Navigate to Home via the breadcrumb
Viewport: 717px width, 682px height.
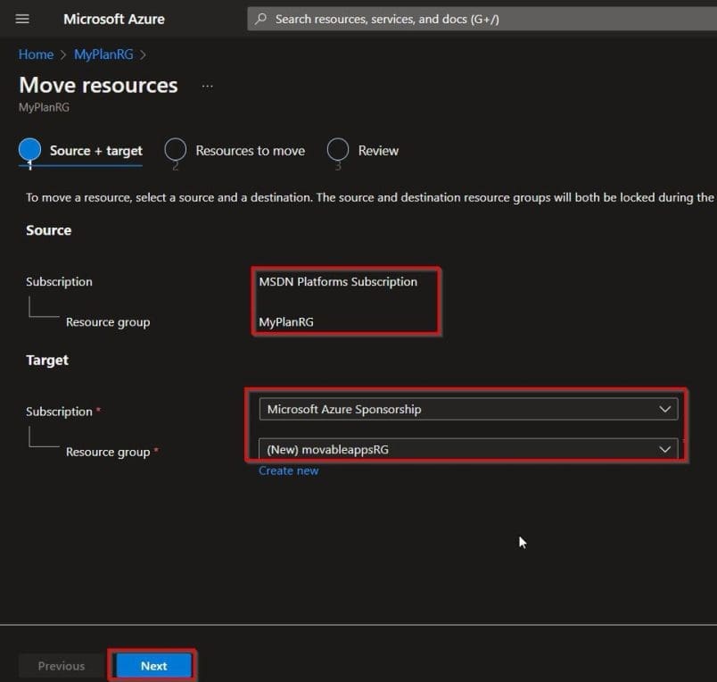36,54
